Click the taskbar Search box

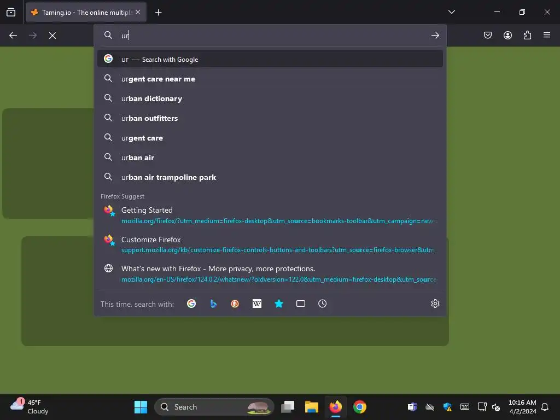[x=214, y=407]
